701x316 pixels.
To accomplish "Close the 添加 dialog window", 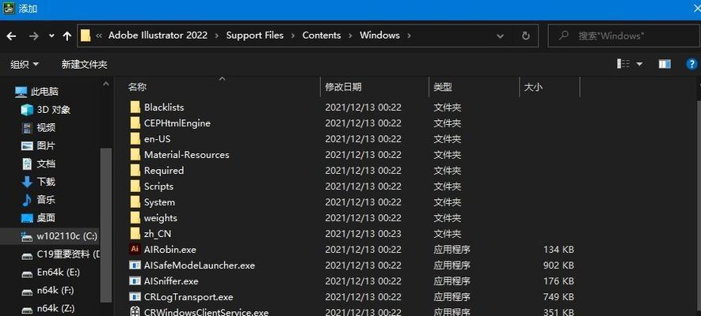I will [695, 9].
